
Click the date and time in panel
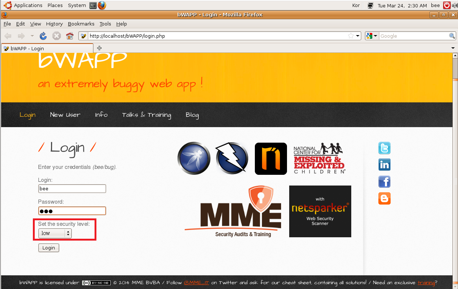click(402, 5)
